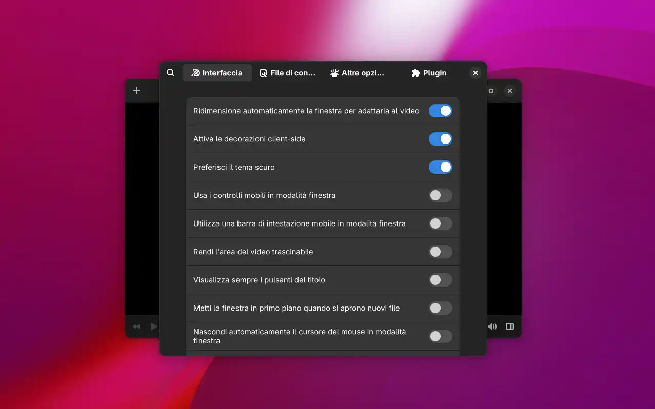
Task: Toggle the Preferisci il tema scuro switch
Action: coord(441,167)
